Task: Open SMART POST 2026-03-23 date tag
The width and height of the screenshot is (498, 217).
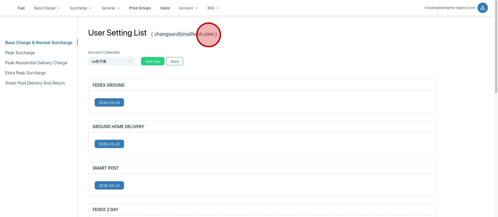Action: [109, 186]
